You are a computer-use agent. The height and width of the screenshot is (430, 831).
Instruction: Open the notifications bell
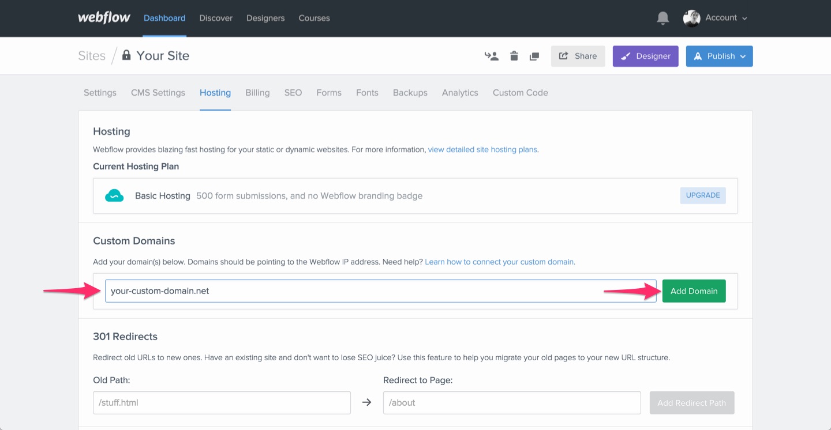[663, 18]
